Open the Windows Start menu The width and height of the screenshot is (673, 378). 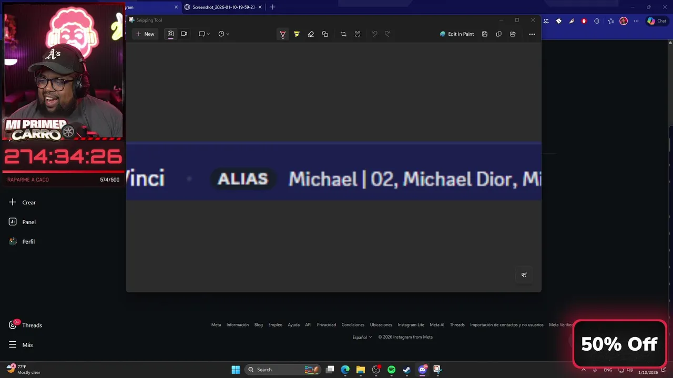(x=236, y=370)
